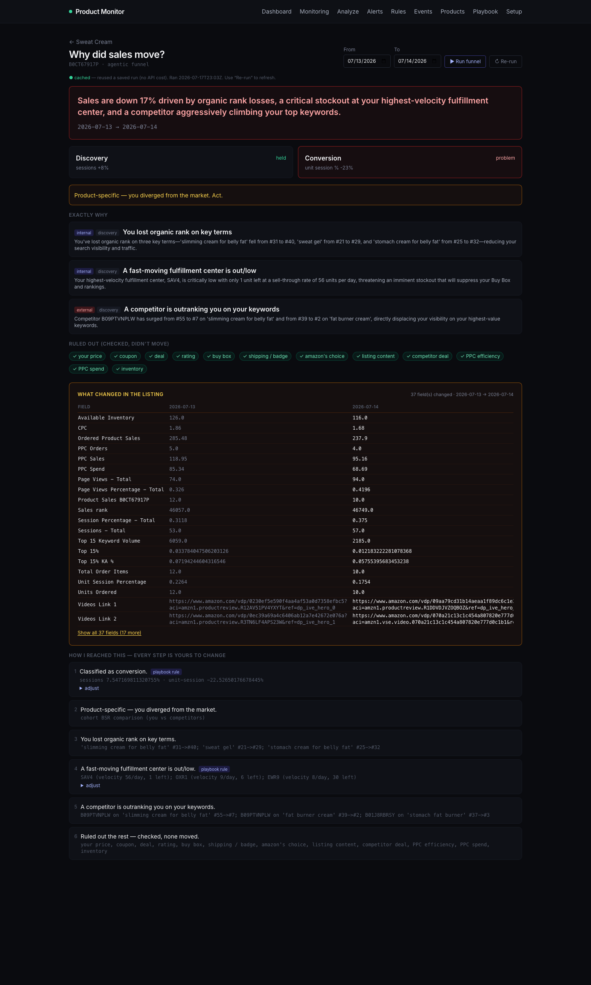Click the calendar icon in To date field
Screen dimensions: 591x985
pyautogui.click(x=434, y=61)
